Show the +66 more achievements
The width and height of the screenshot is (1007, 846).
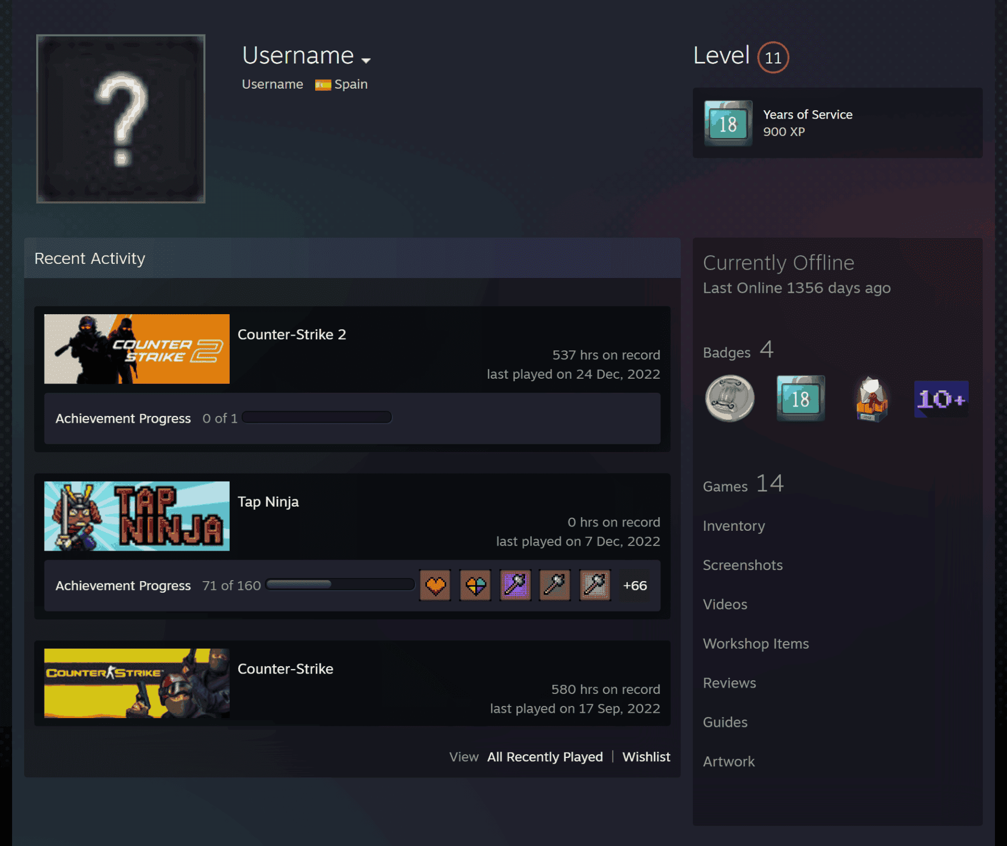pos(635,585)
